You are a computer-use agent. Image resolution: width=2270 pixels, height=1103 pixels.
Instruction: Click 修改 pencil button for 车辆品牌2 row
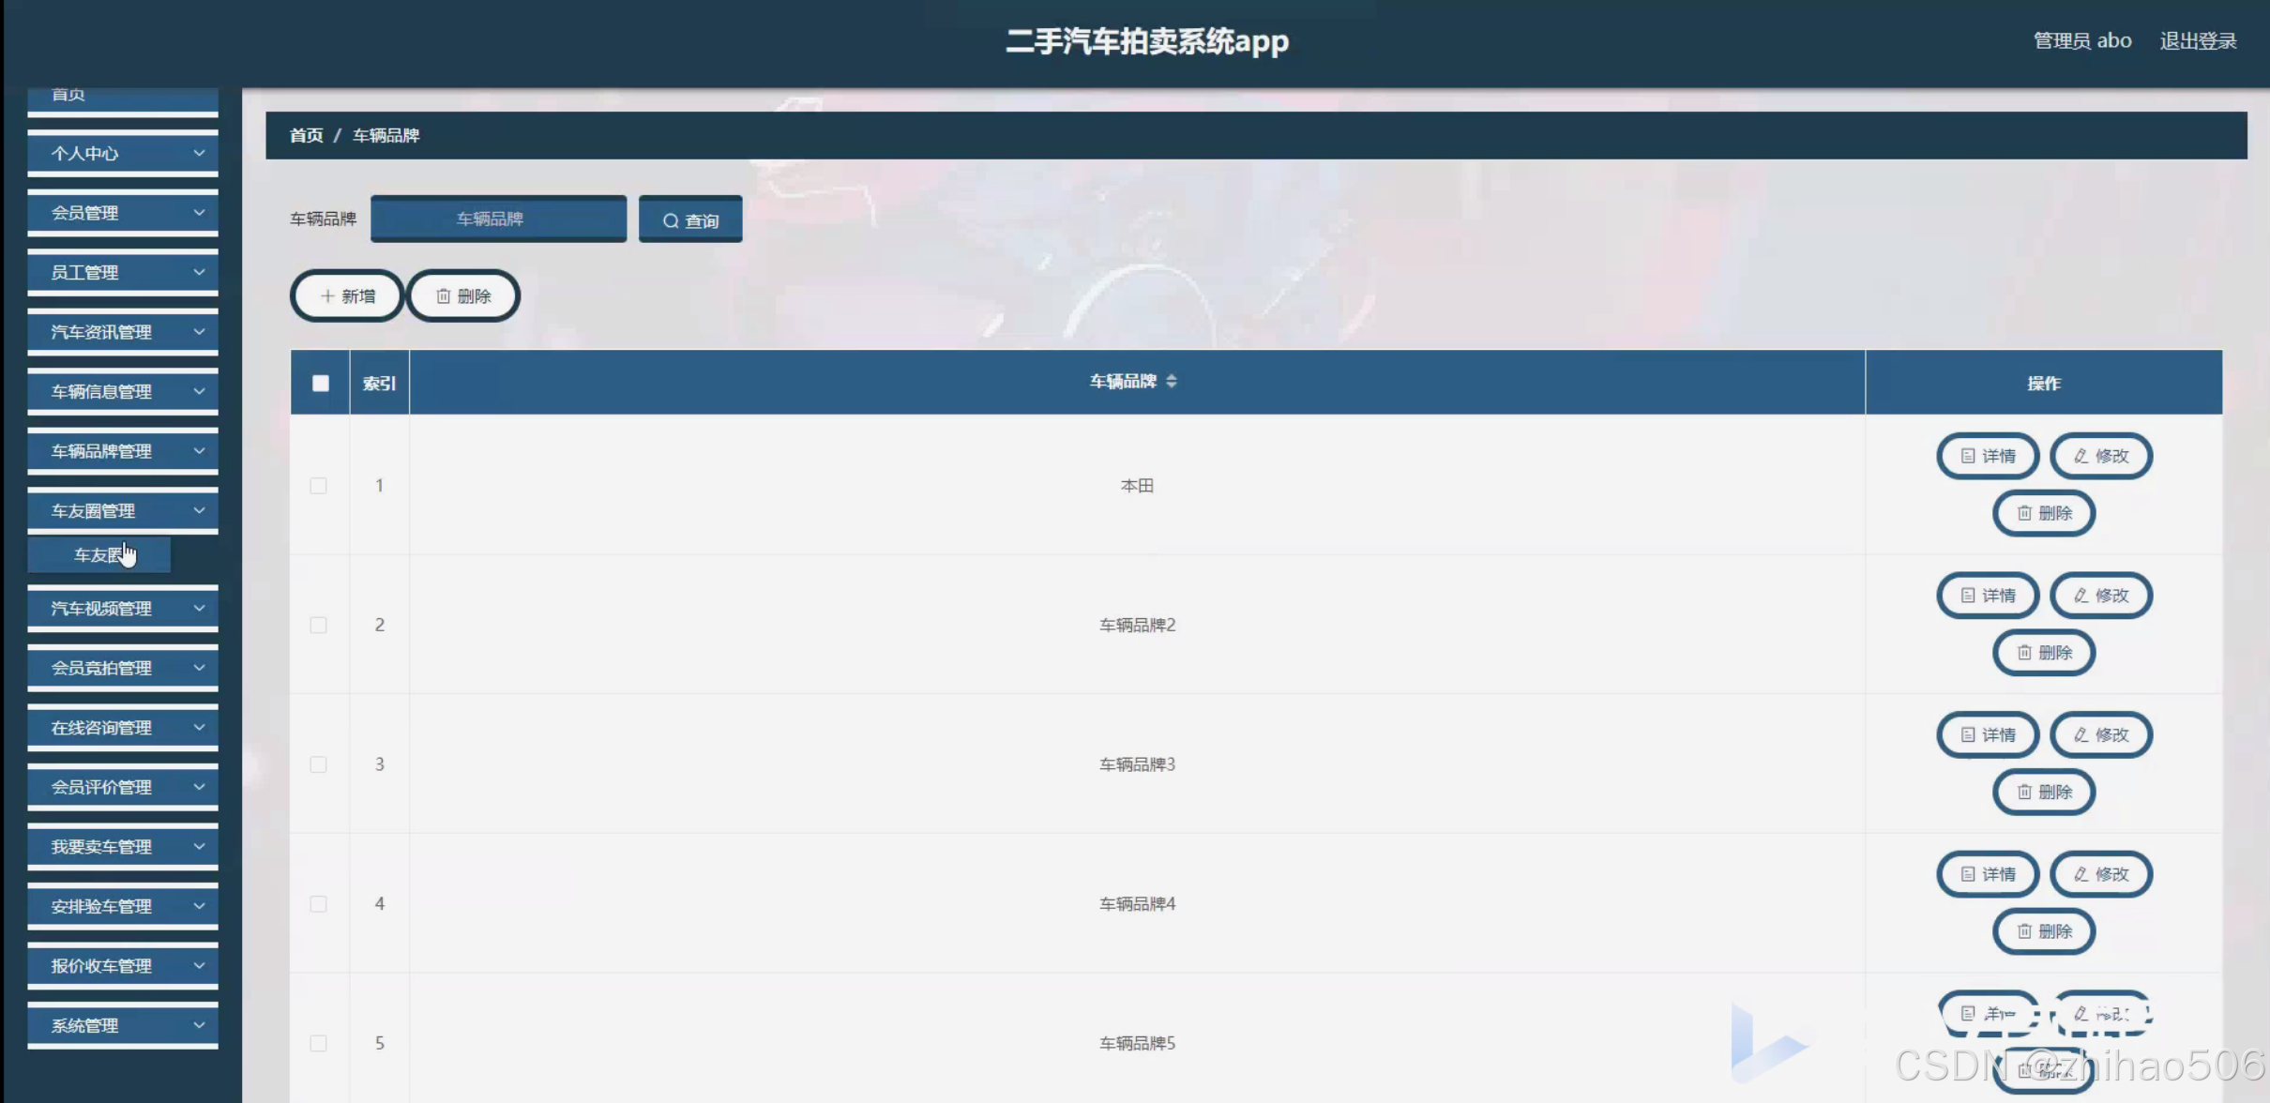pyautogui.click(x=2100, y=596)
